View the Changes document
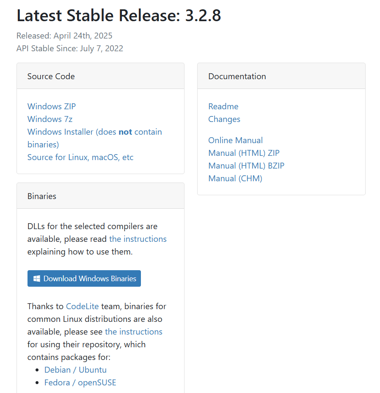This screenshot has width=380, height=393. click(x=224, y=119)
